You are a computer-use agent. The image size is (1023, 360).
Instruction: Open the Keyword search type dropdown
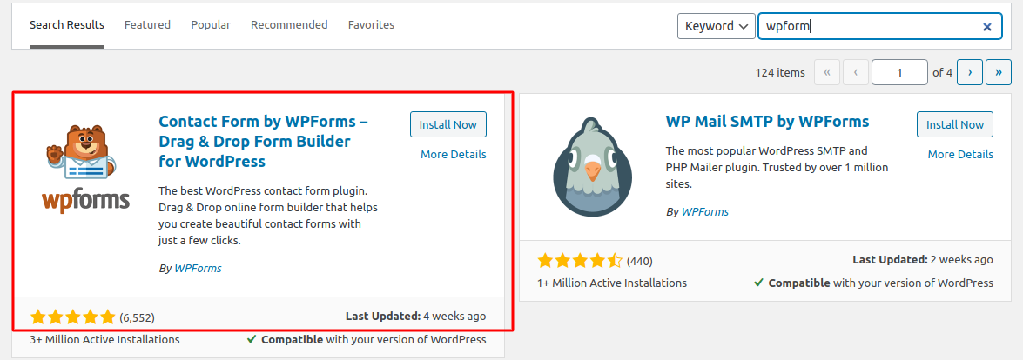(716, 26)
